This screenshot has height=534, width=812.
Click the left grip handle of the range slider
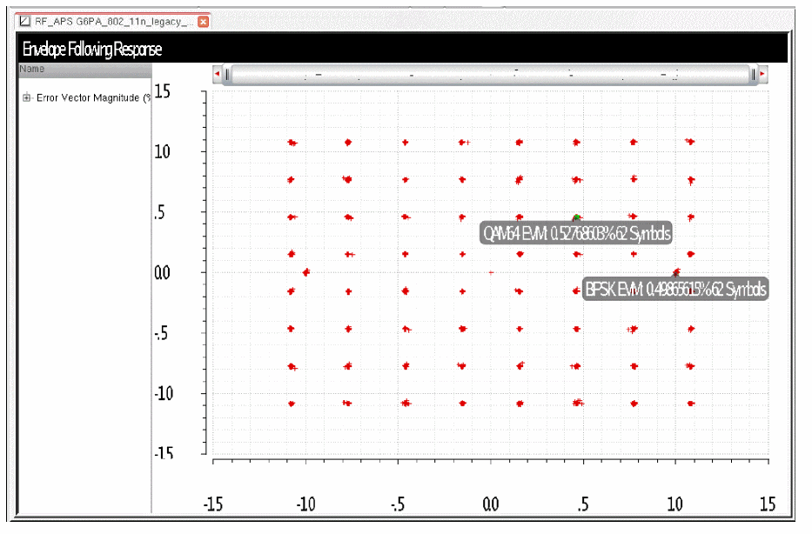[227, 75]
